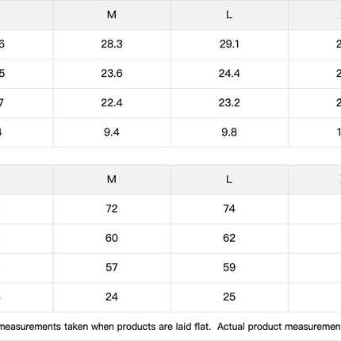The height and width of the screenshot is (341, 341).
Task: Click the 24 cell in bottom row
Action: (x=112, y=297)
